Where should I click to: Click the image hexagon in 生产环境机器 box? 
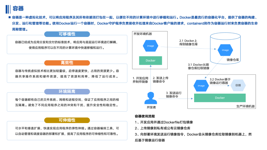pos(201,86)
